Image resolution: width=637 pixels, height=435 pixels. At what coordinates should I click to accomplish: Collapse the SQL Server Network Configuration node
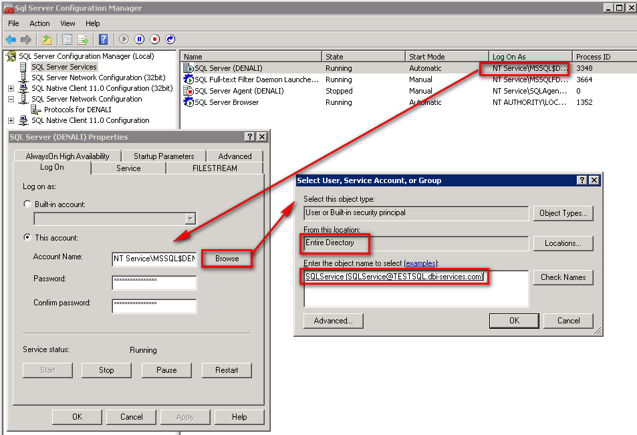pos(11,99)
